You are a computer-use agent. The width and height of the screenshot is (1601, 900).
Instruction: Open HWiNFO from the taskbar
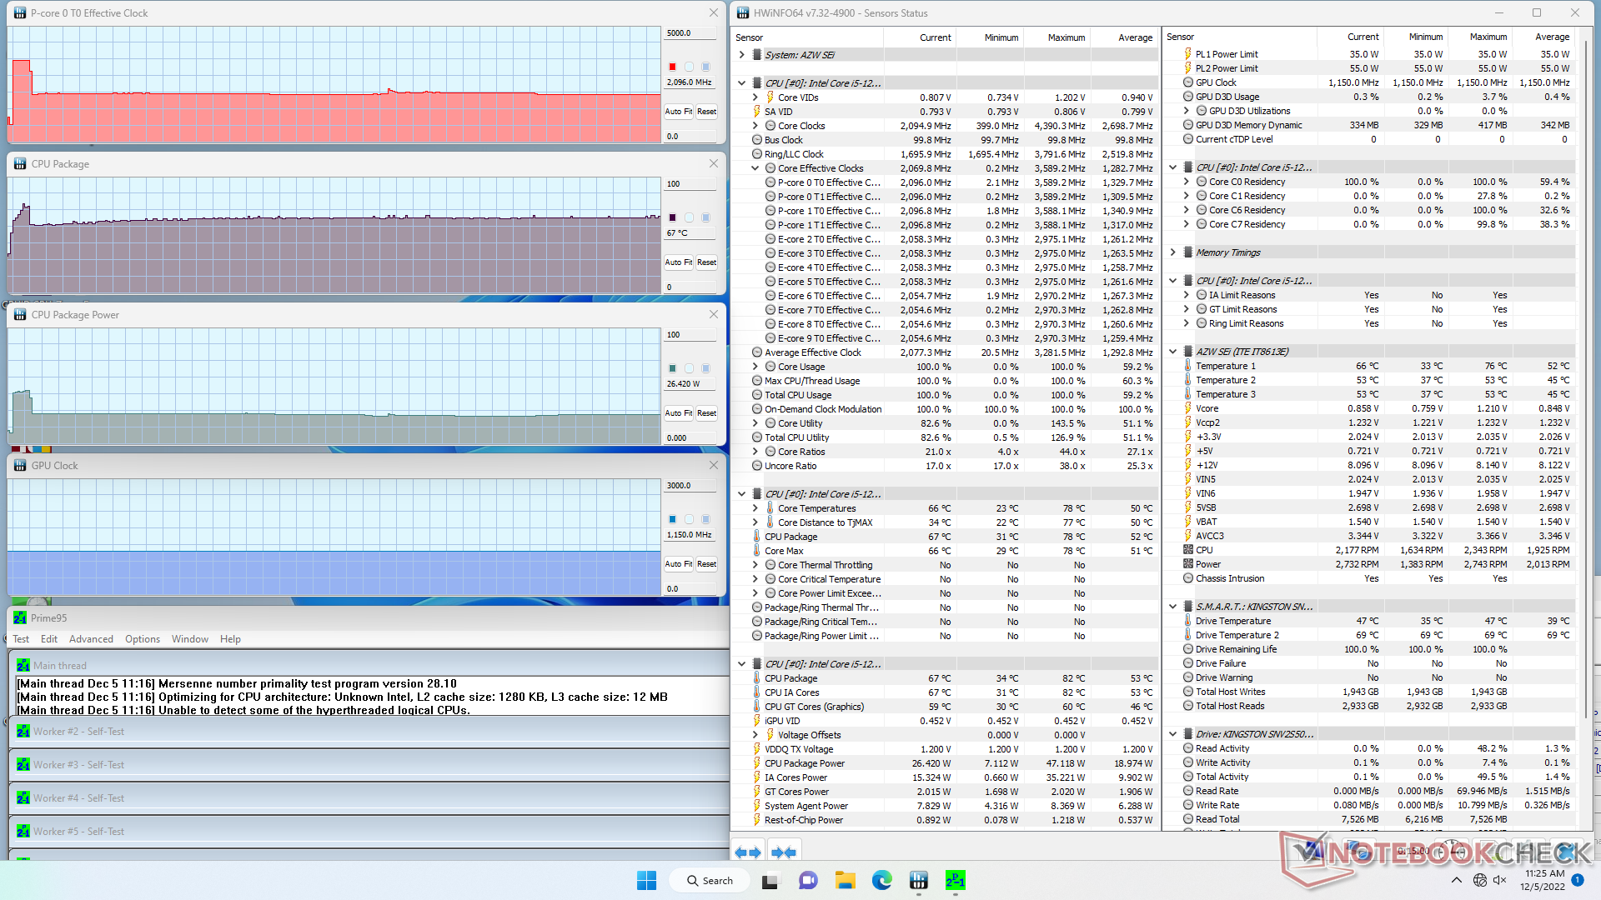pos(918,880)
